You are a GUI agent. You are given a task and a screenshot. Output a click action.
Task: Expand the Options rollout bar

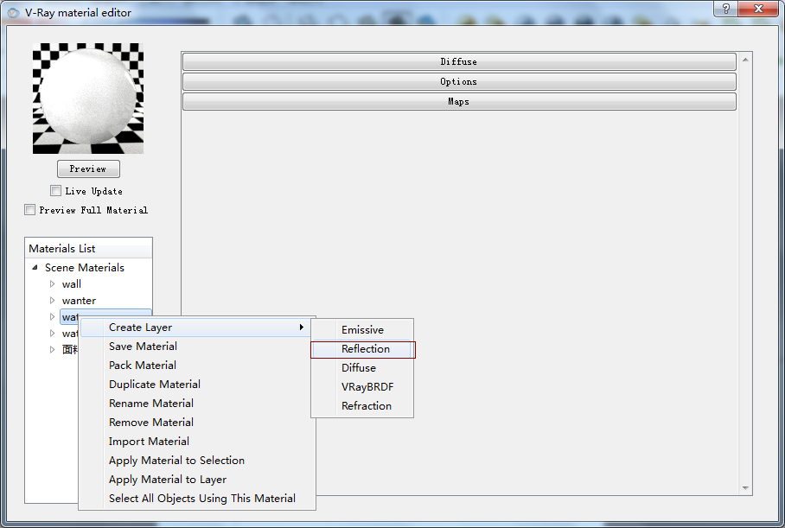click(x=458, y=82)
